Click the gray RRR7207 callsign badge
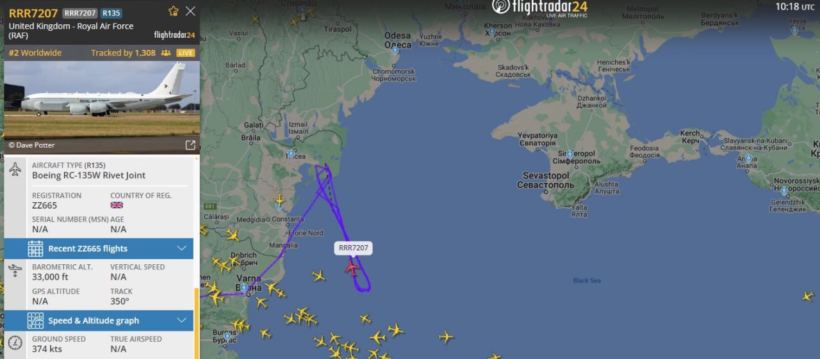 click(x=80, y=13)
